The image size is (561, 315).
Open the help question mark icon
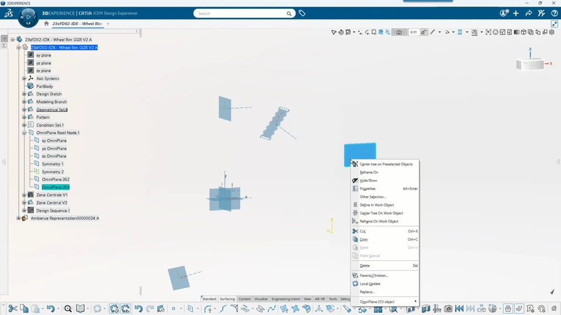point(554,13)
